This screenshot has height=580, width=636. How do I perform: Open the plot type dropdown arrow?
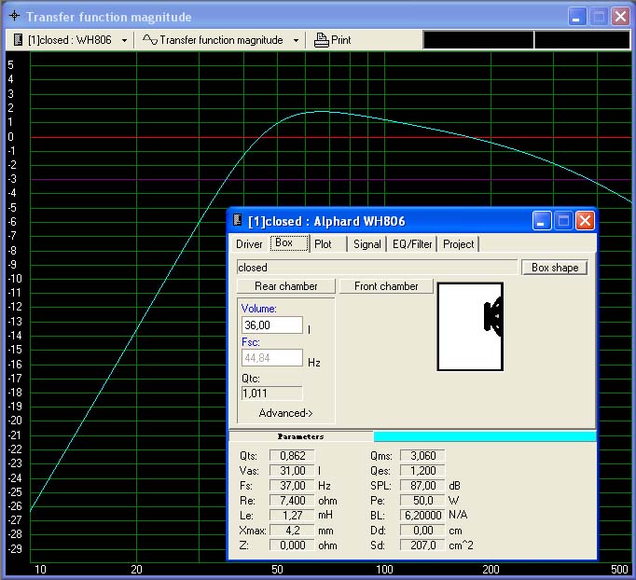[x=296, y=40]
